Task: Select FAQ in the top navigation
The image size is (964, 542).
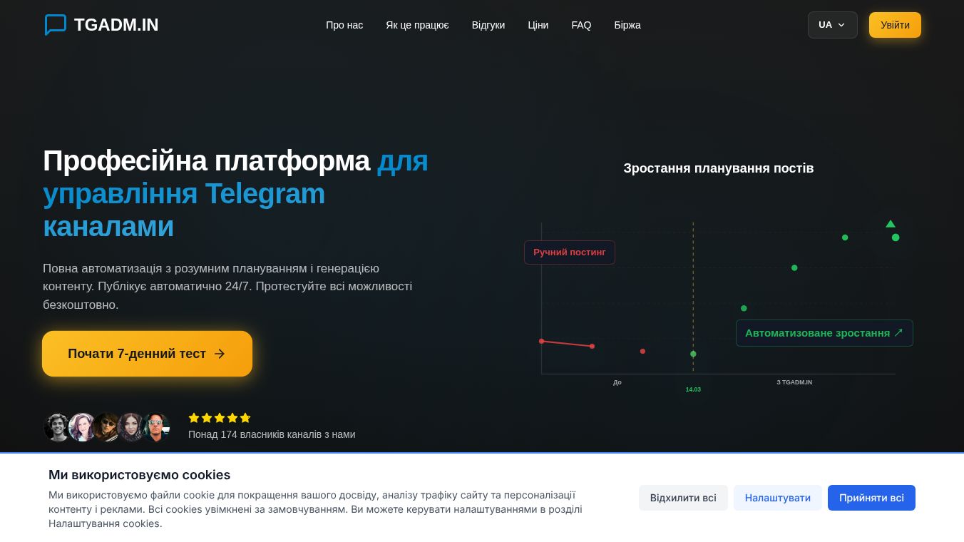Action: tap(581, 25)
